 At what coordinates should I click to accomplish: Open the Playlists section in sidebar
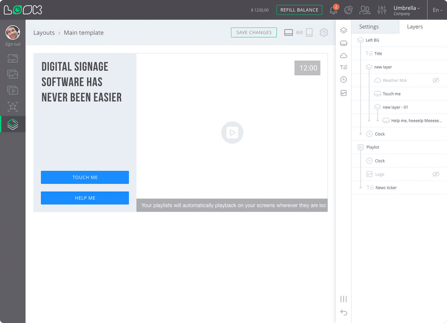(x=13, y=90)
